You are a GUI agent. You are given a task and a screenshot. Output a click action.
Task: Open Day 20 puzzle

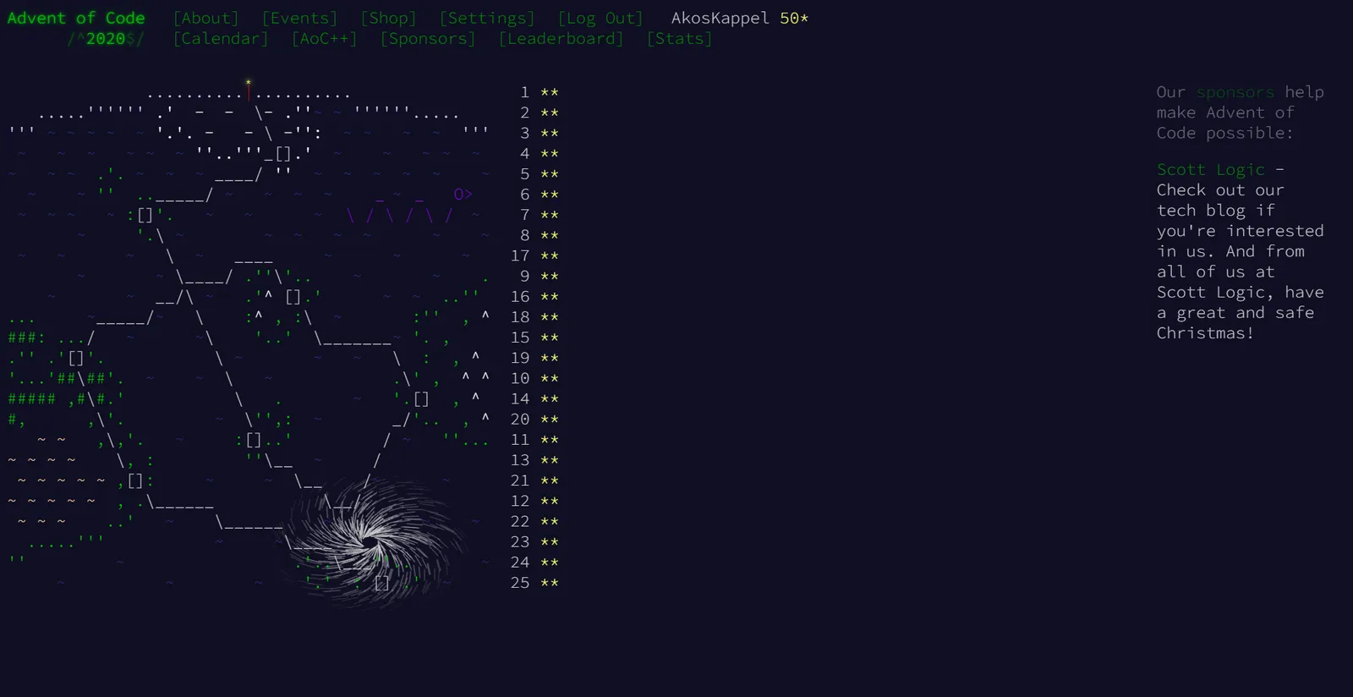click(x=283, y=420)
